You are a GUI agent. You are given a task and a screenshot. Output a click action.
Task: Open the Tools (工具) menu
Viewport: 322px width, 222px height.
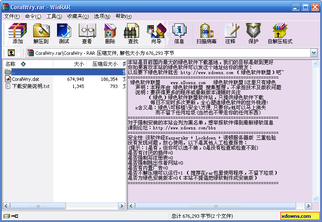(54, 16)
